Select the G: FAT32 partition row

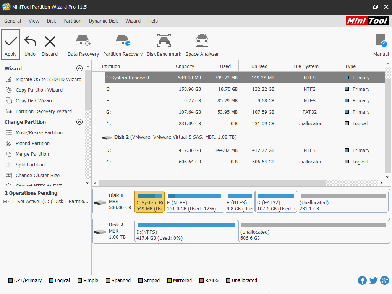238,112
